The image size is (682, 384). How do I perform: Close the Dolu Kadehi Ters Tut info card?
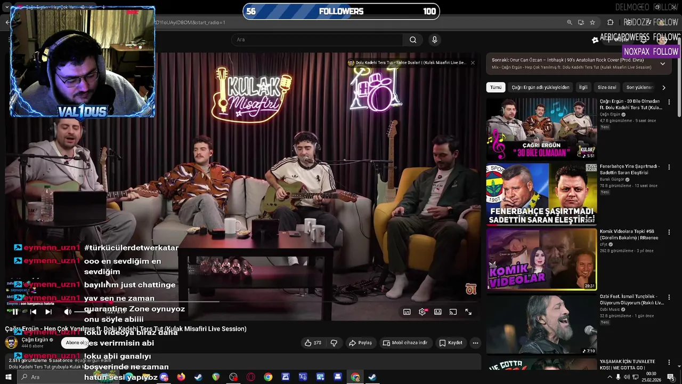point(473,63)
